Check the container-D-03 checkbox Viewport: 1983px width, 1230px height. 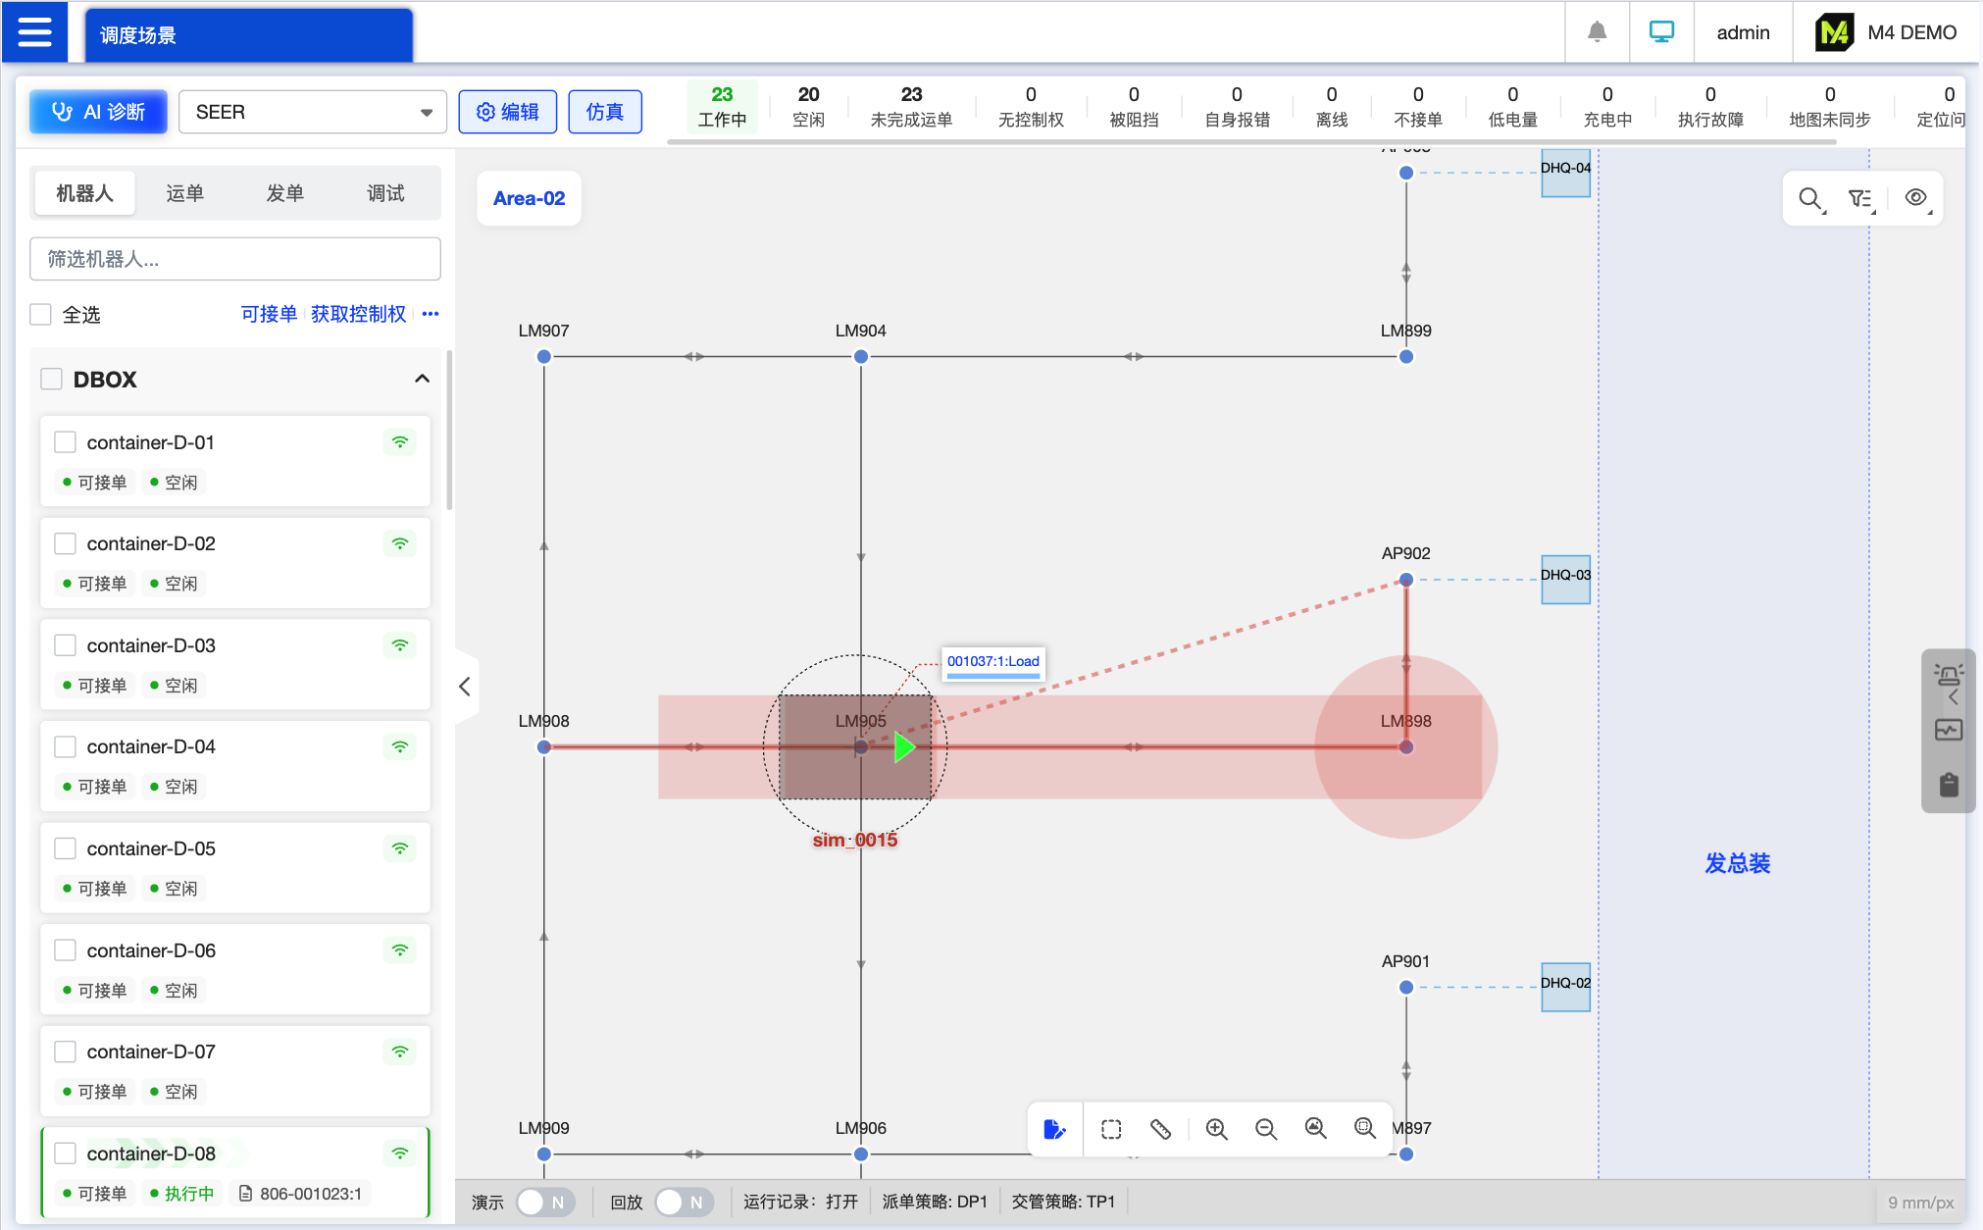point(66,645)
